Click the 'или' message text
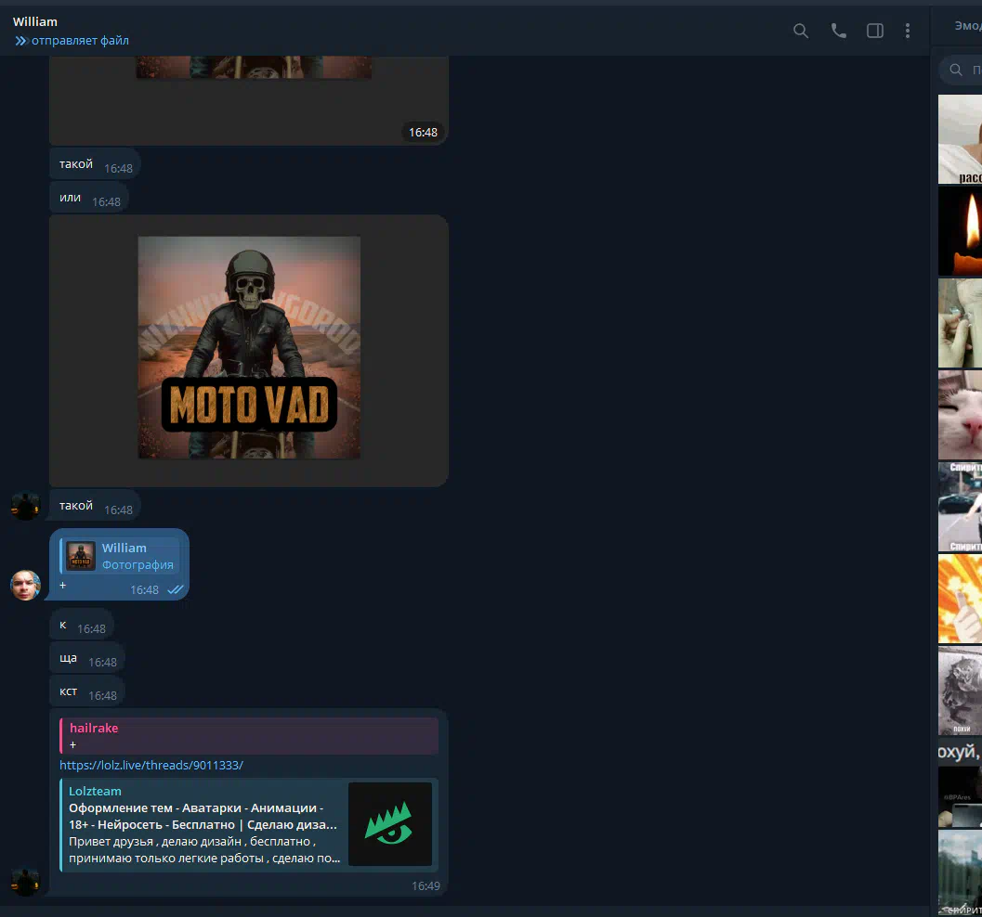 (71, 197)
